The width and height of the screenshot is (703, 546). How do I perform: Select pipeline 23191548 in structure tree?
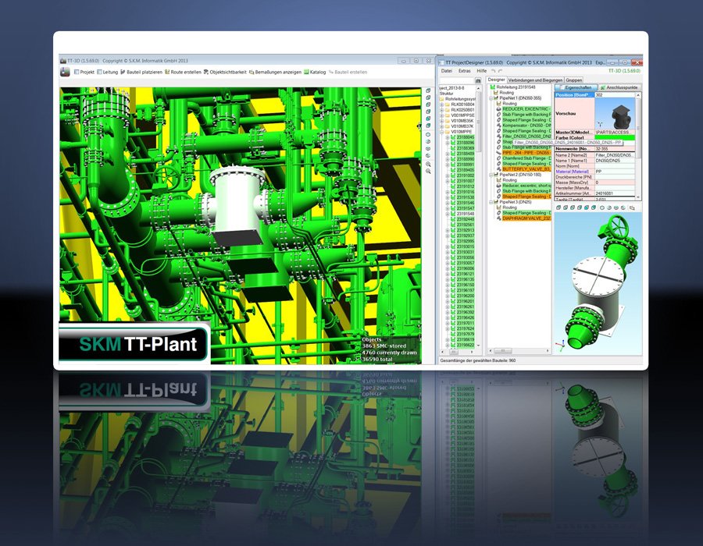pyautogui.click(x=466, y=214)
